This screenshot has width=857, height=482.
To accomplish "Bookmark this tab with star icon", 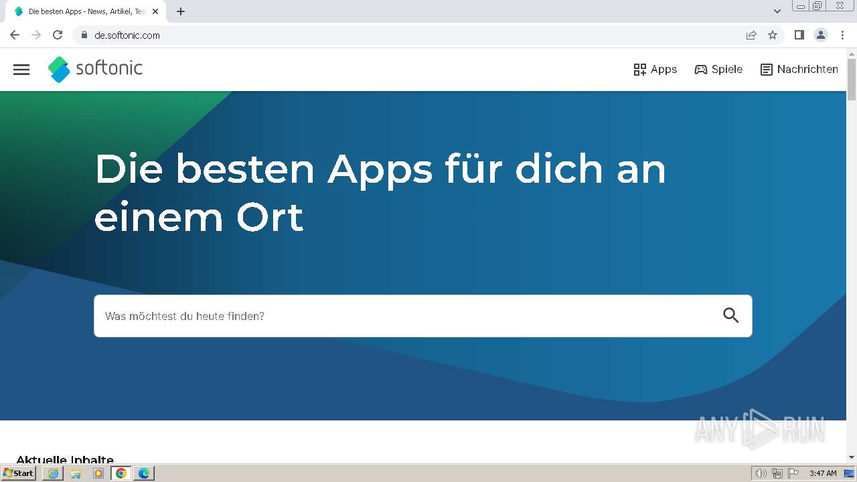I will (773, 35).
